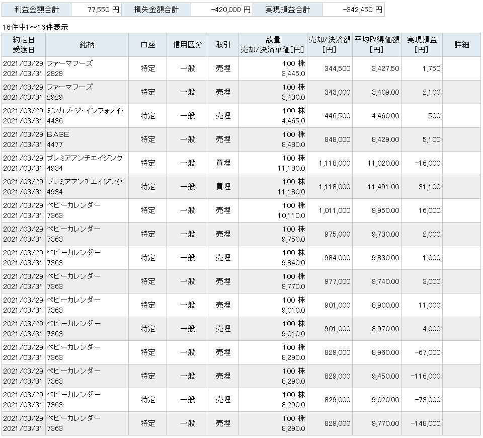Click the 利益金額合計 label
This screenshot has width=483, height=438.
[36, 10]
